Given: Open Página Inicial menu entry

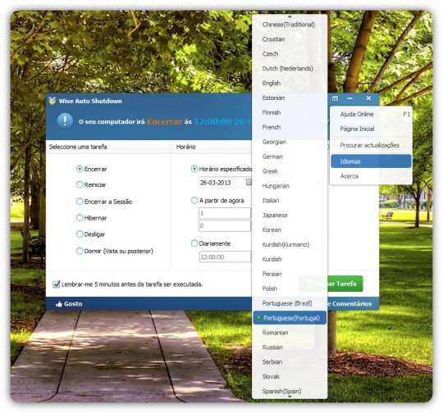Looking at the screenshot, I should tap(371, 129).
